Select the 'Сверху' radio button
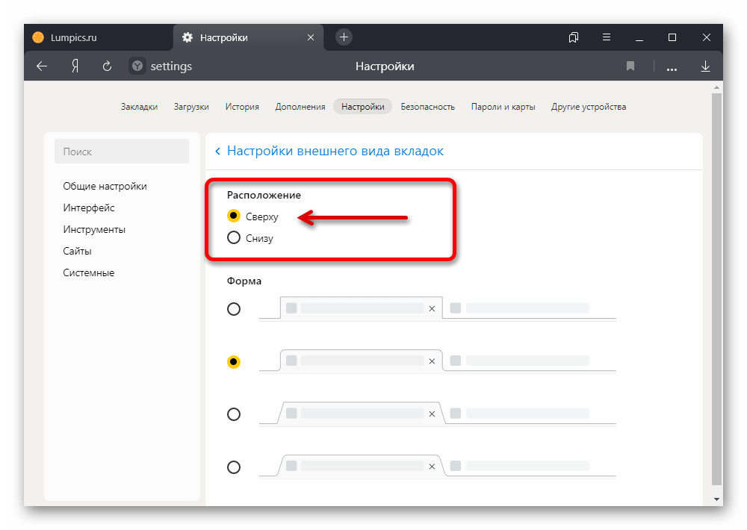747x530 pixels. pyautogui.click(x=234, y=216)
